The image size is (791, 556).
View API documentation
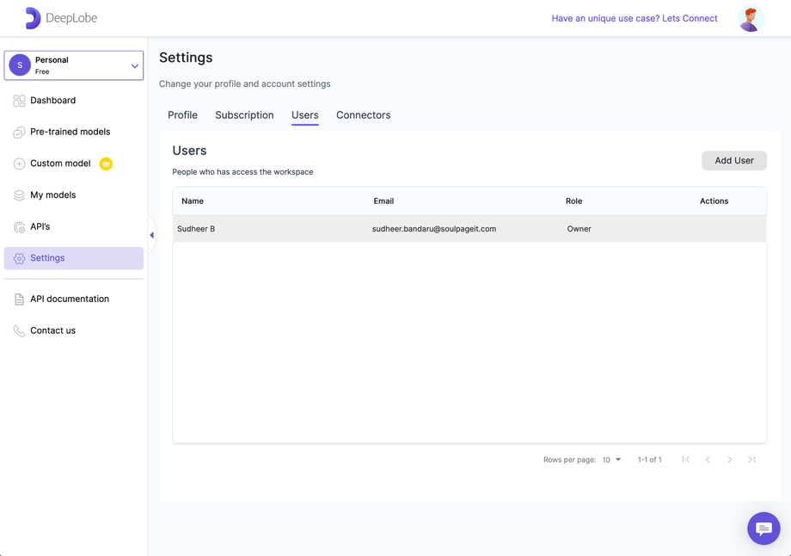69,299
